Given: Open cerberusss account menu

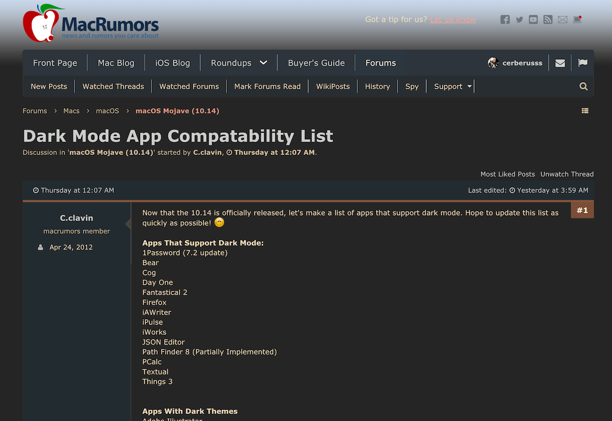Looking at the screenshot, I should coord(522,63).
